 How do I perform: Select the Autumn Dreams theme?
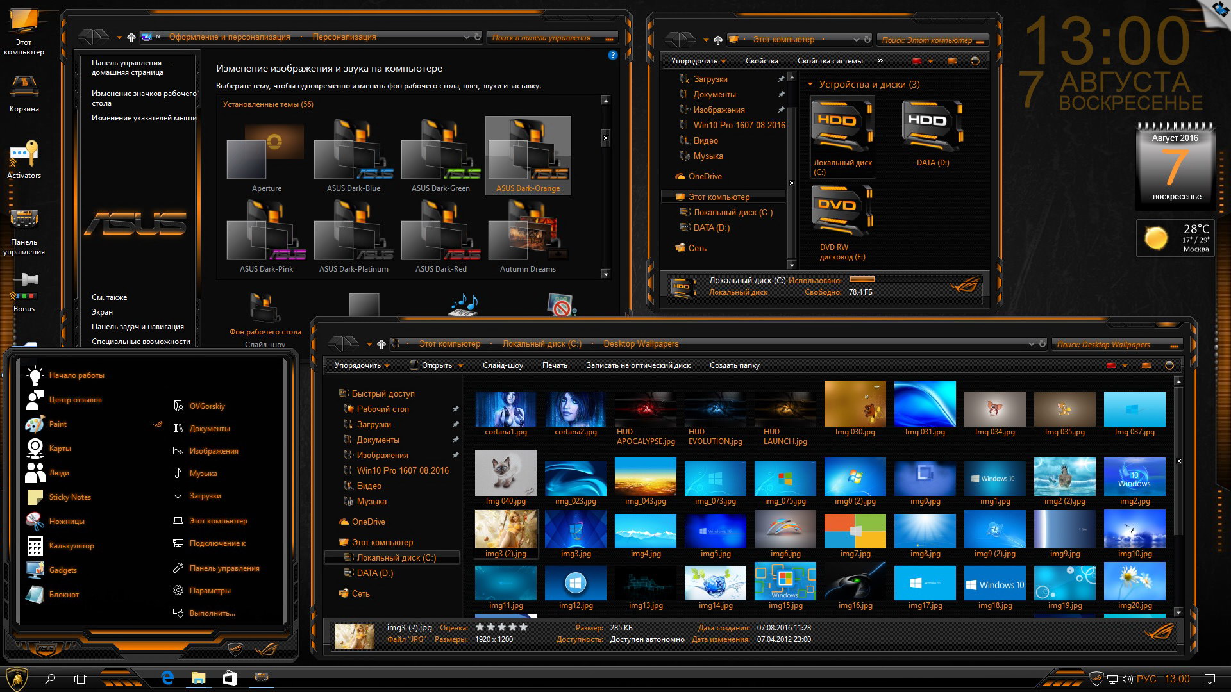tap(528, 237)
